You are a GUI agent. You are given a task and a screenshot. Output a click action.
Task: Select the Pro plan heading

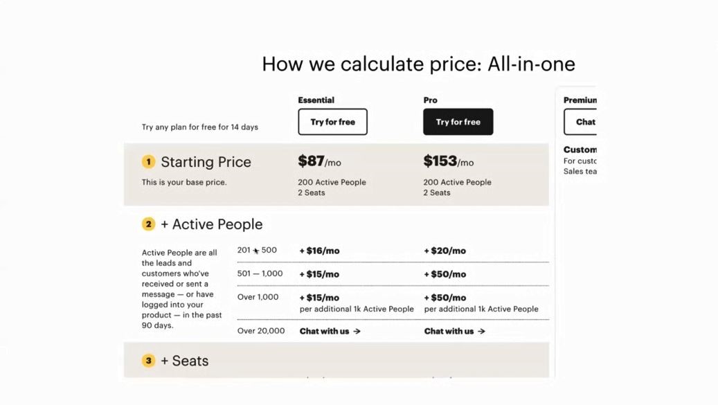point(430,100)
